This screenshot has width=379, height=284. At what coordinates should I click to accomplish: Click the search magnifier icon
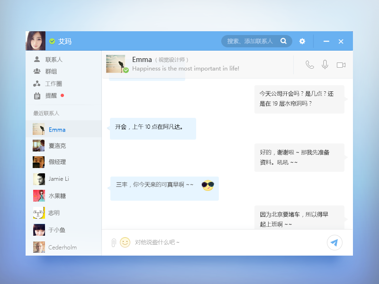click(283, 41)
